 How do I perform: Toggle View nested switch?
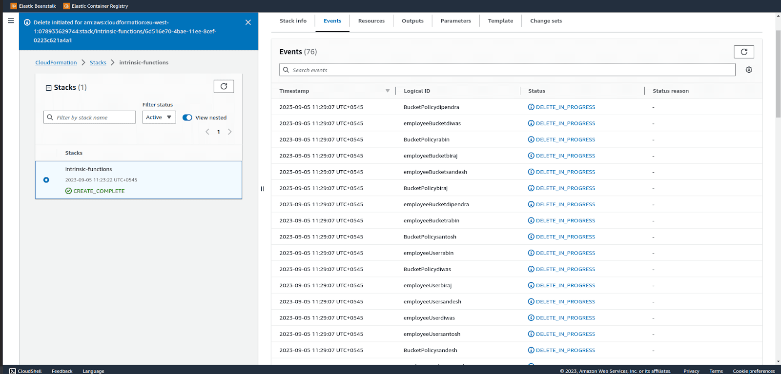187,118
